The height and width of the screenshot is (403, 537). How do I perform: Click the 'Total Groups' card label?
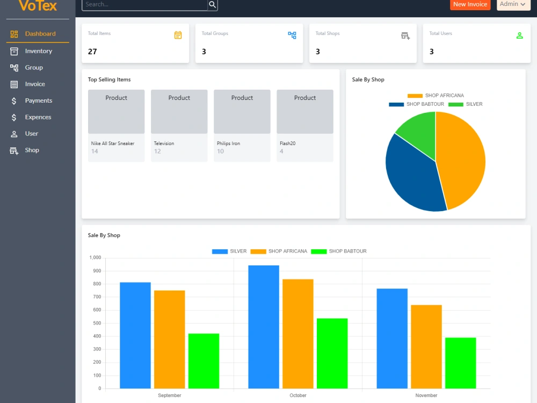[x=215, y=33]
